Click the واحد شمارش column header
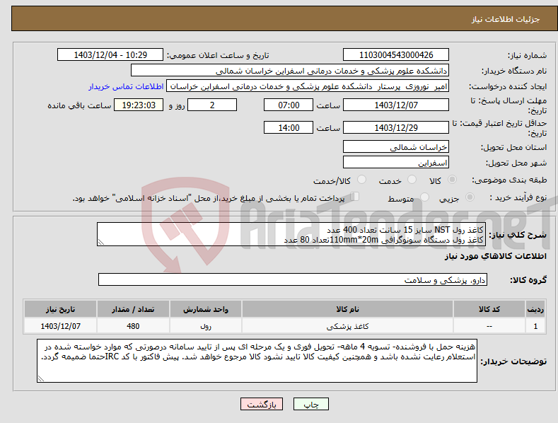 tap(206, 309)
